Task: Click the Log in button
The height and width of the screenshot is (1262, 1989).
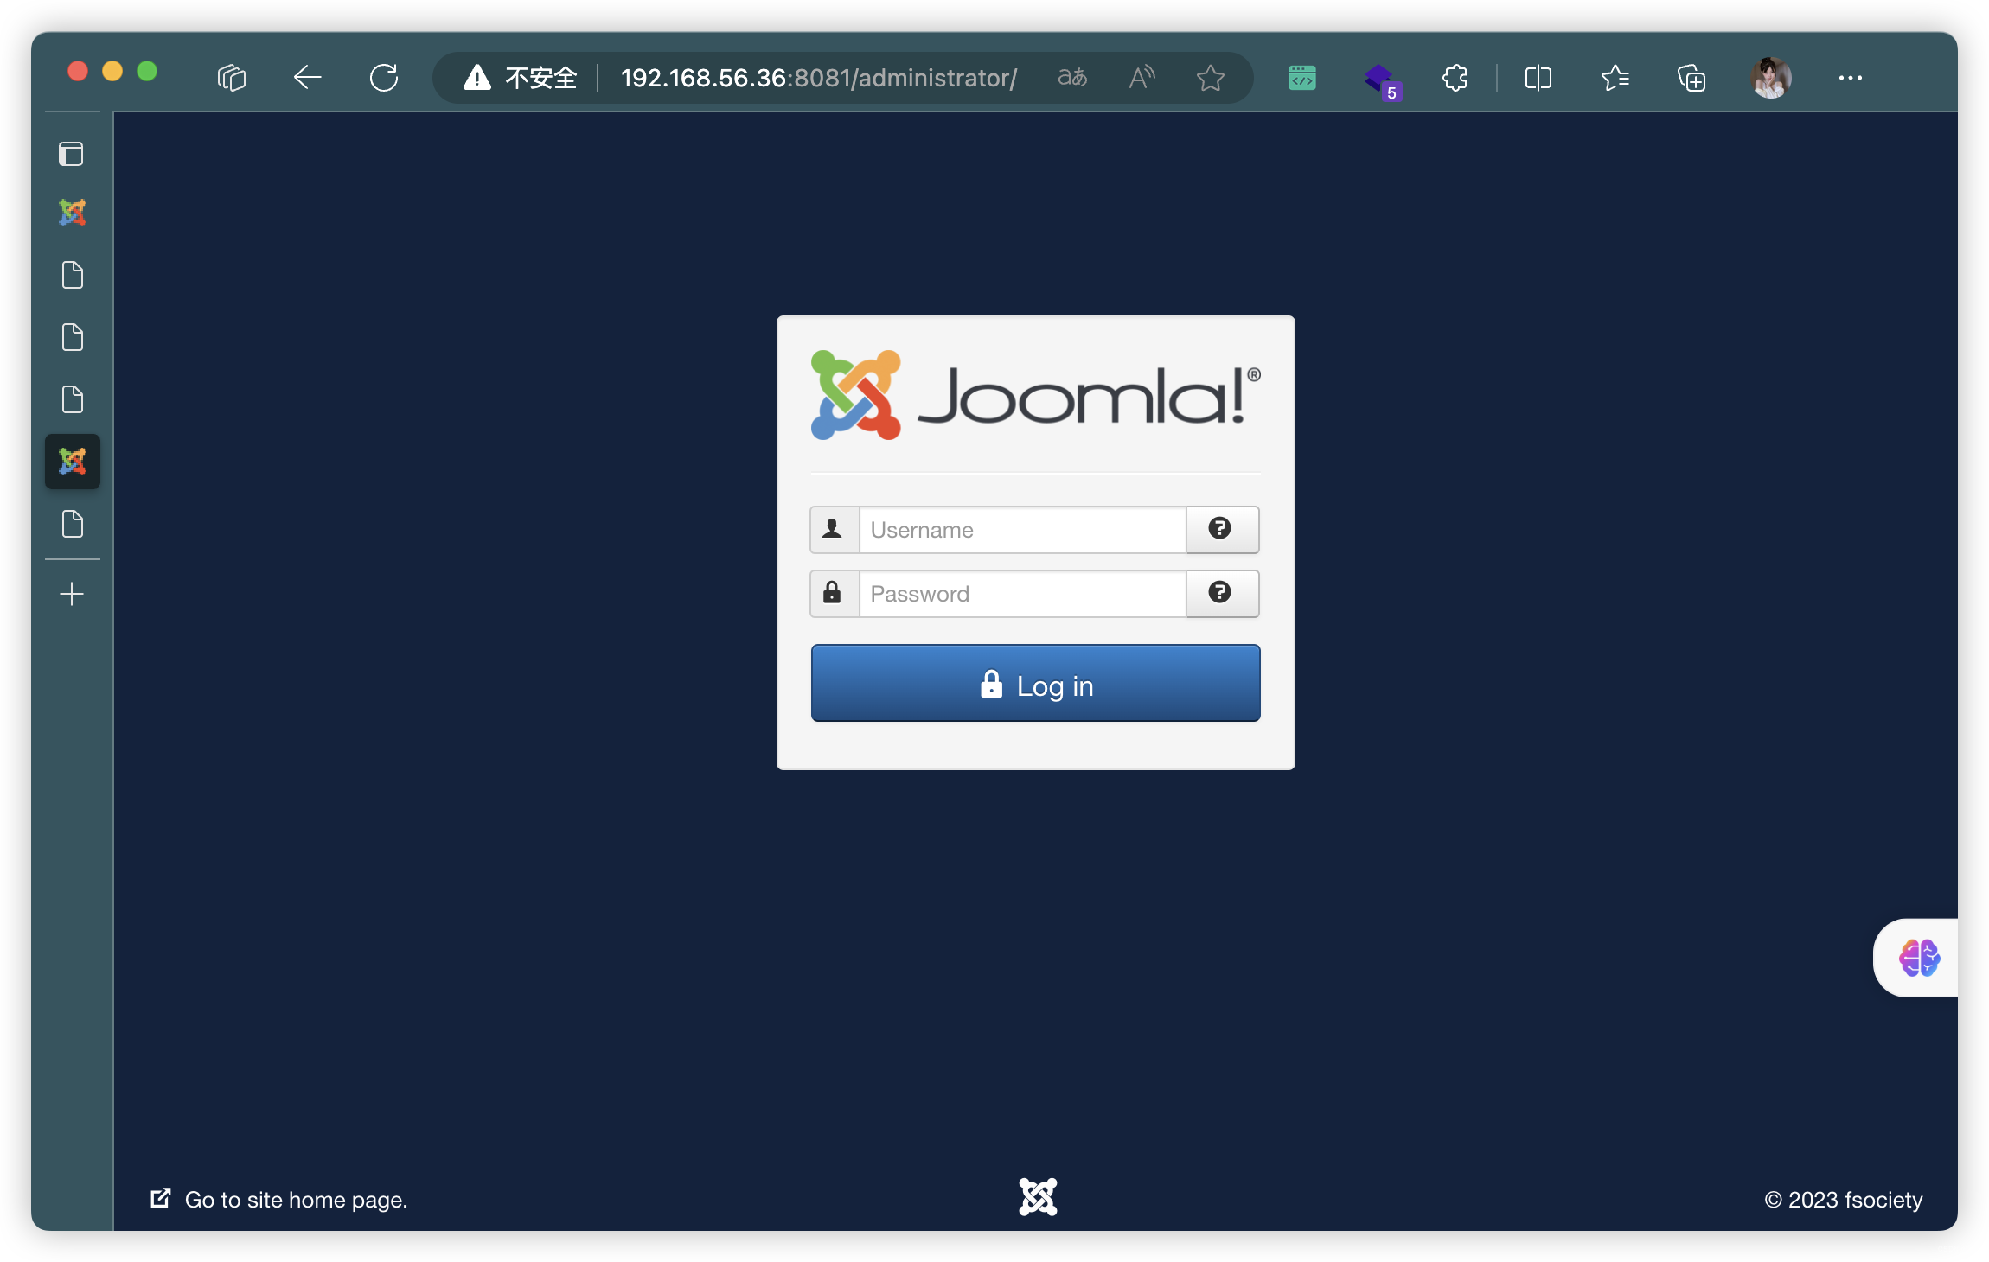Action: tap(1035, 683)
